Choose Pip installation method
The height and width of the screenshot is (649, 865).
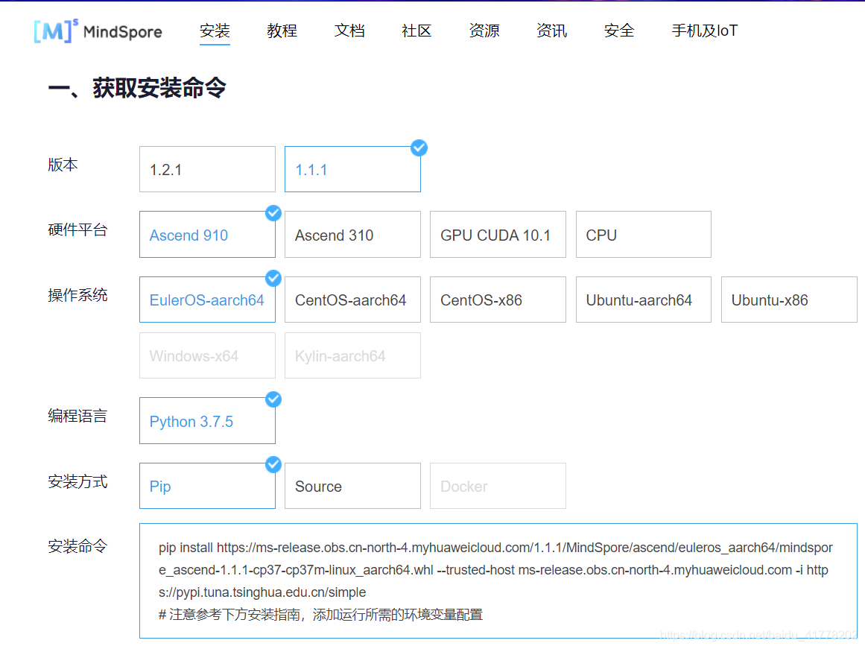point(207,486)
